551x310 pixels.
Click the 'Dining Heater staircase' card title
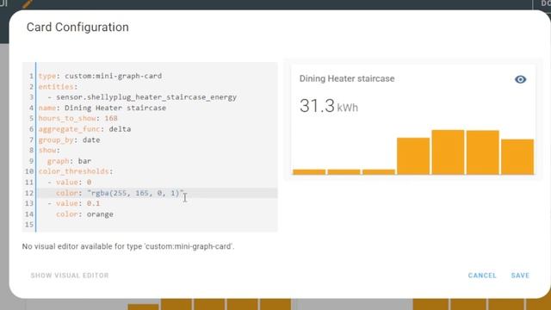click(x=347, y=78)
